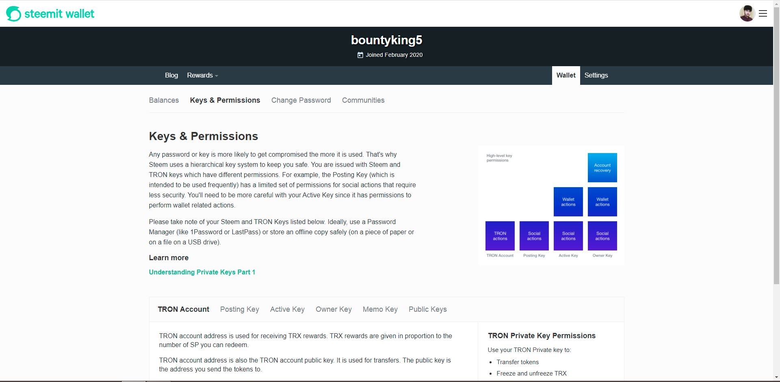Click the Transfer tokens list item

(x=518, y=362)
